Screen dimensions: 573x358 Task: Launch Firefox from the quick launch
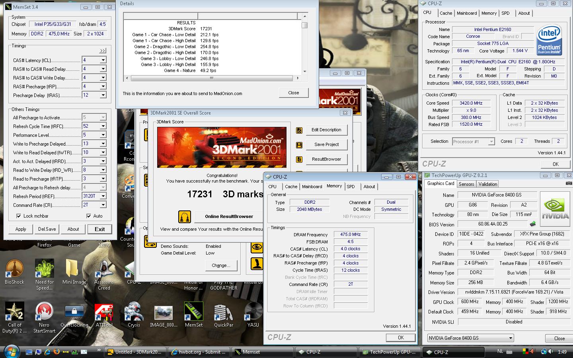point(57,352)
